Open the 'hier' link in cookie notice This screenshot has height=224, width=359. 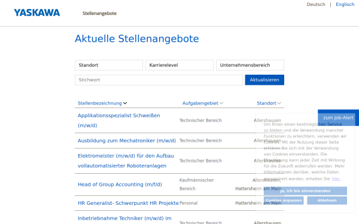click(336, 179)
